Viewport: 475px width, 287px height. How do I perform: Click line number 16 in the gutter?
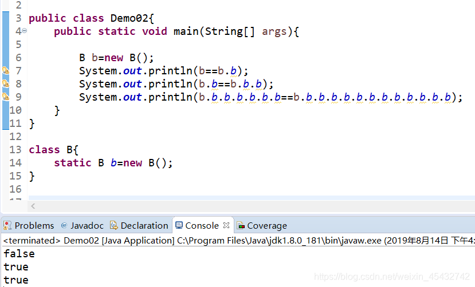tap(15, 189)
